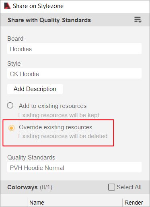Viewport: 150px width, 207px height.
Task: Click the Add Description button
Action: pos(35,89)
